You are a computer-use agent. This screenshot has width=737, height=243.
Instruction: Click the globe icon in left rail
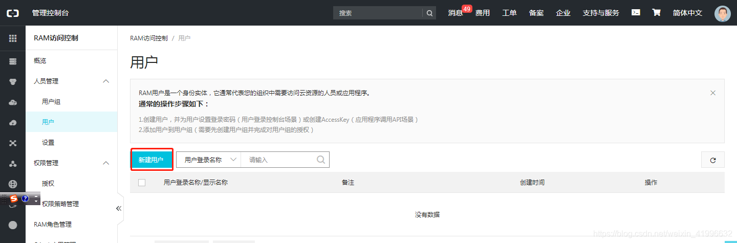[13, 184]
